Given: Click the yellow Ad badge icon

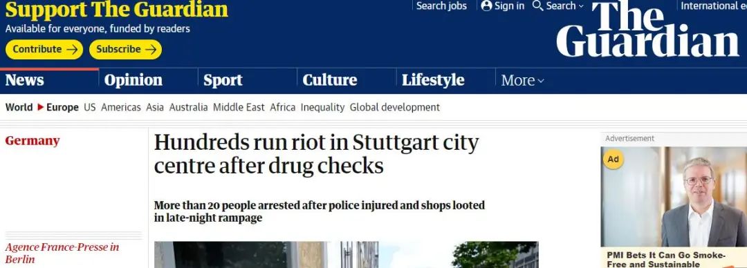Looking at the screenshot, I should (x=613, y=159).
